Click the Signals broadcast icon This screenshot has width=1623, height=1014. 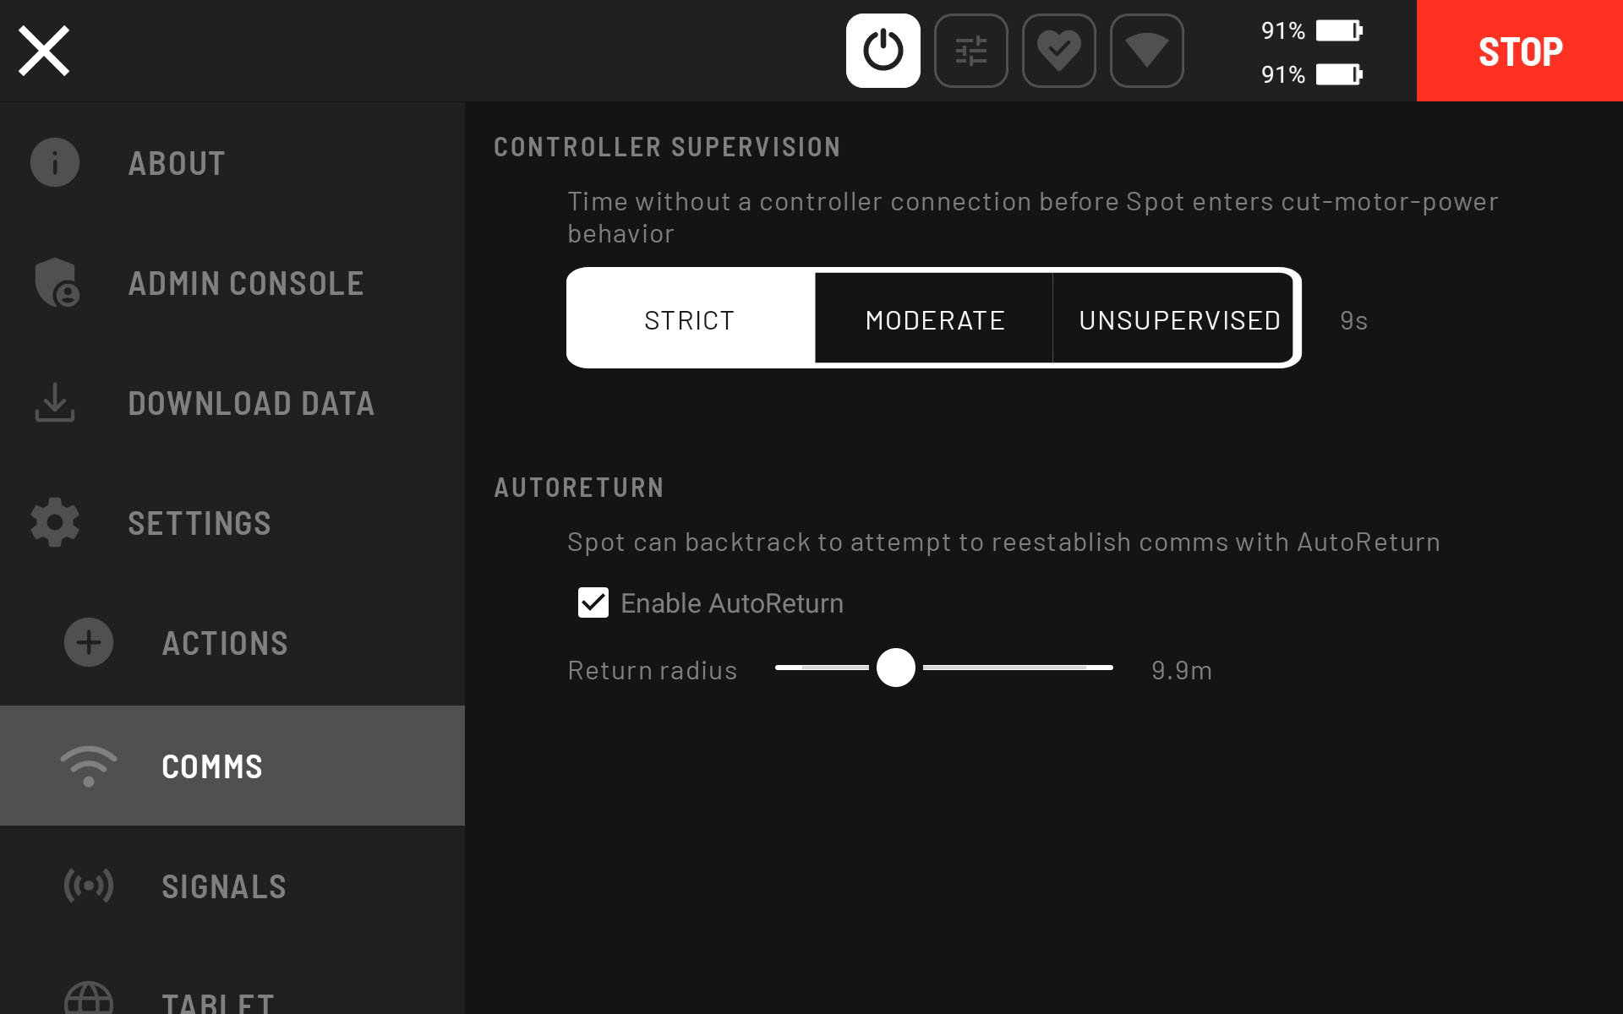[89, 886]
